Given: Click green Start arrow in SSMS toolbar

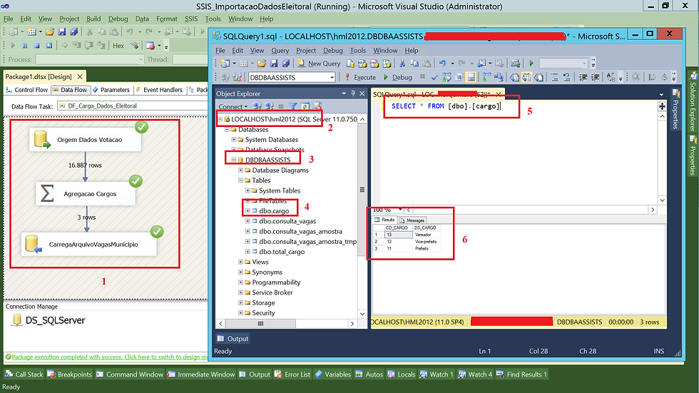Looking at the screenshot, I should pos(531,63).
